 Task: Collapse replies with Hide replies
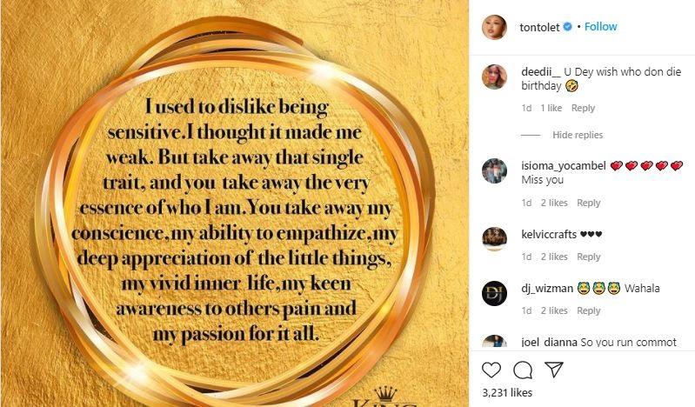pos(577,135)
